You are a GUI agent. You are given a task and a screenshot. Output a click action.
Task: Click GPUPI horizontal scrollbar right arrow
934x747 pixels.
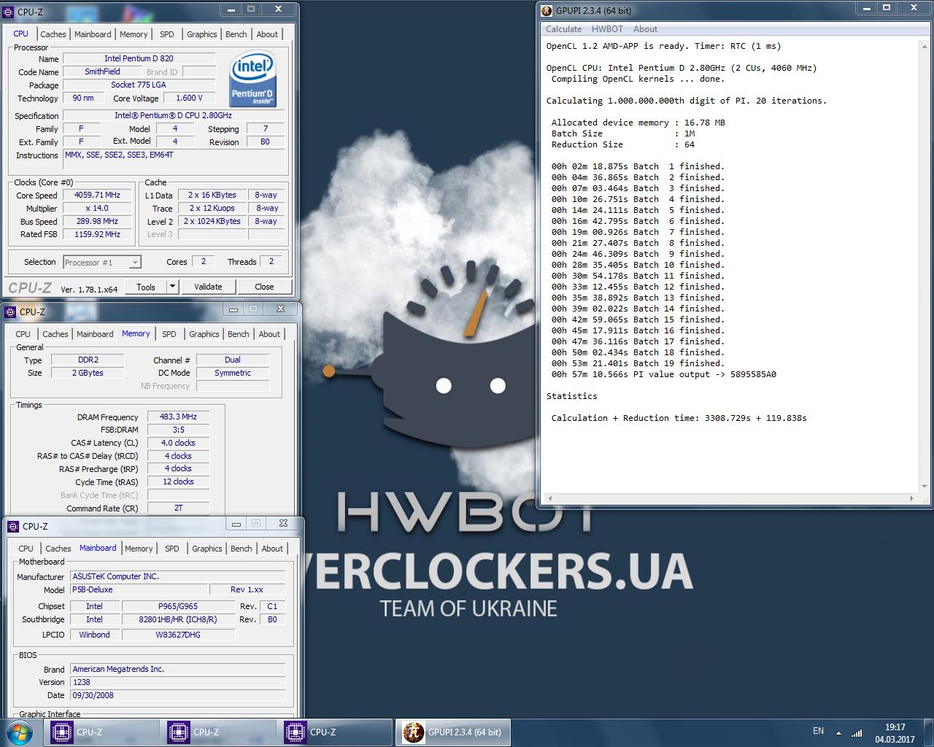pyautogui.click(x=912, y=499)
